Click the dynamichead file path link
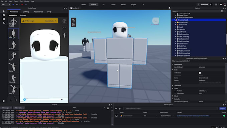227x128 pixels. 193,116
